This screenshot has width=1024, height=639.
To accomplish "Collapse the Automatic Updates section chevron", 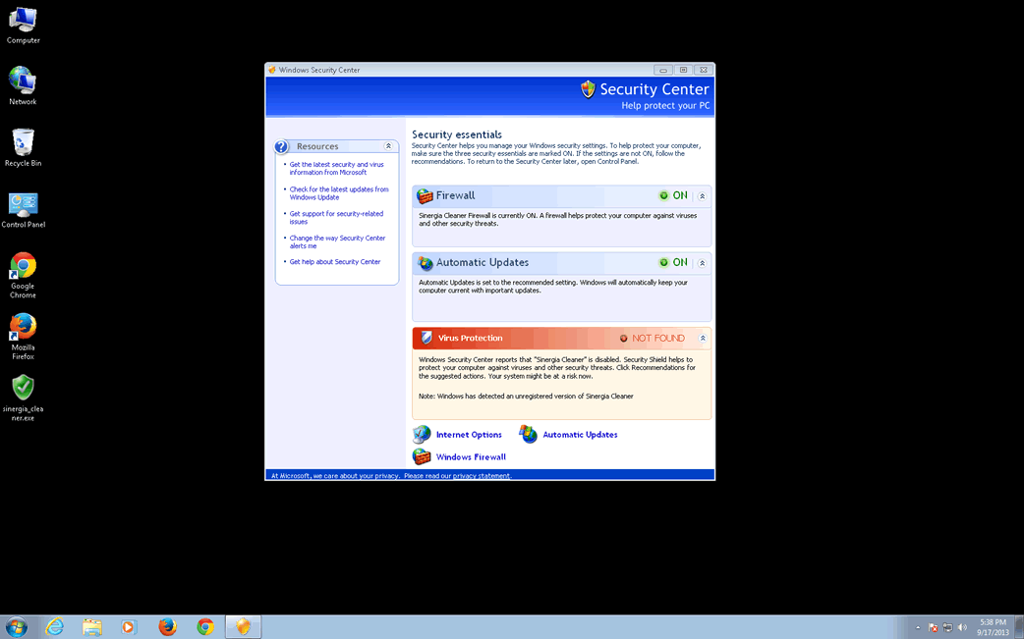I will (702, 263).
